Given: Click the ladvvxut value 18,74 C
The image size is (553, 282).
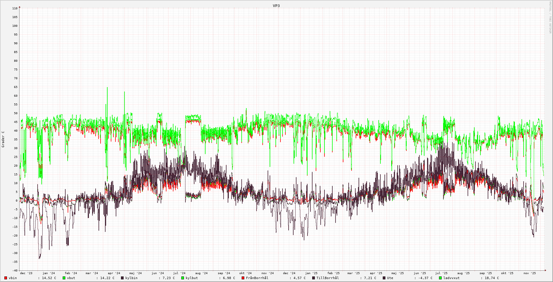Looking at the screenshot, I should coord(492,278).
